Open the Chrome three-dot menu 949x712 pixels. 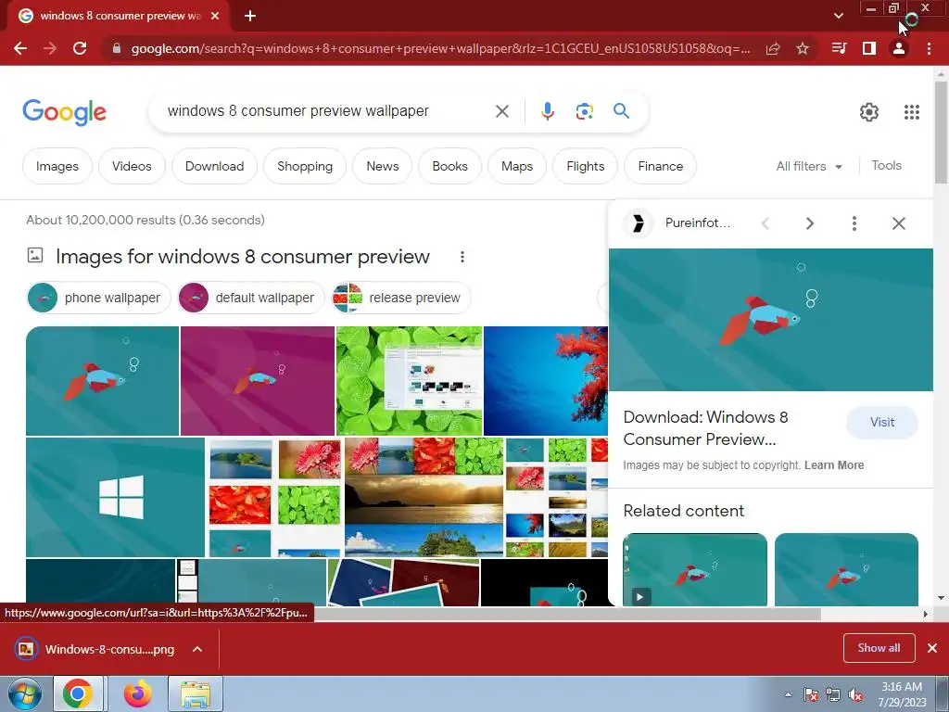pos(929,48)
